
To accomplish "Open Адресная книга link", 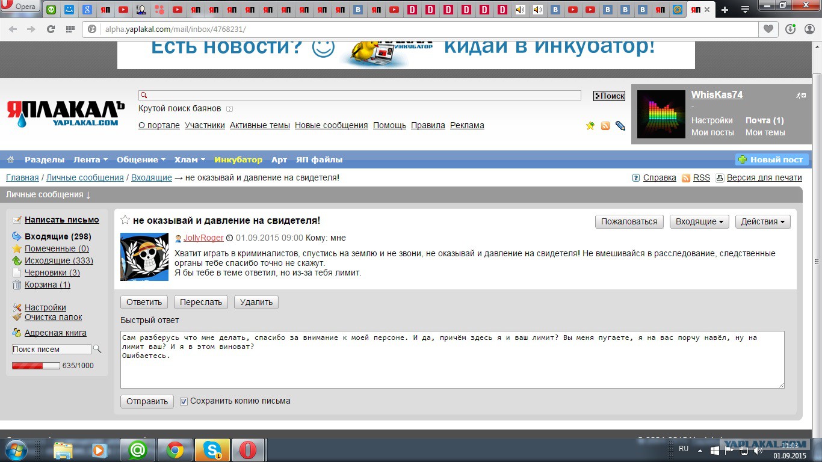I will [55, 333].
